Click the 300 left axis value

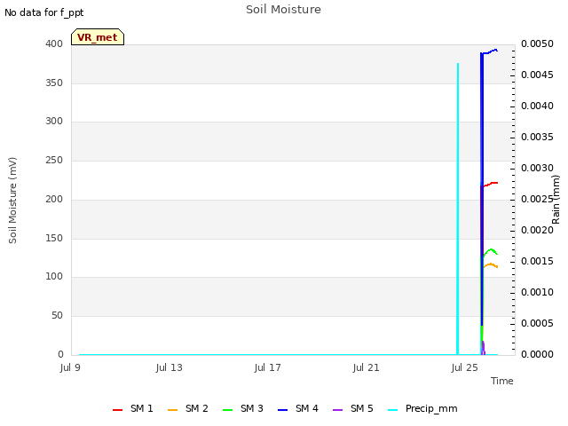point(54,121)
